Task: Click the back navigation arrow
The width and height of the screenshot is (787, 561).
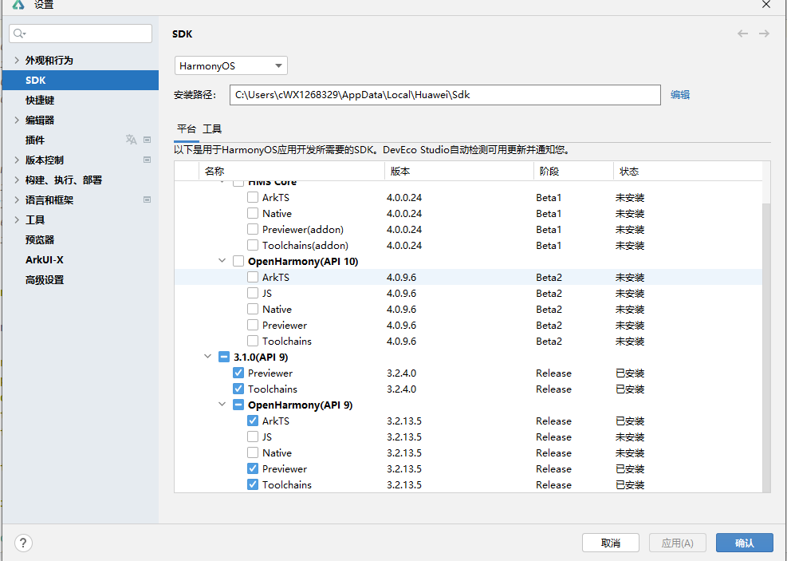Action: pos(742,34)
